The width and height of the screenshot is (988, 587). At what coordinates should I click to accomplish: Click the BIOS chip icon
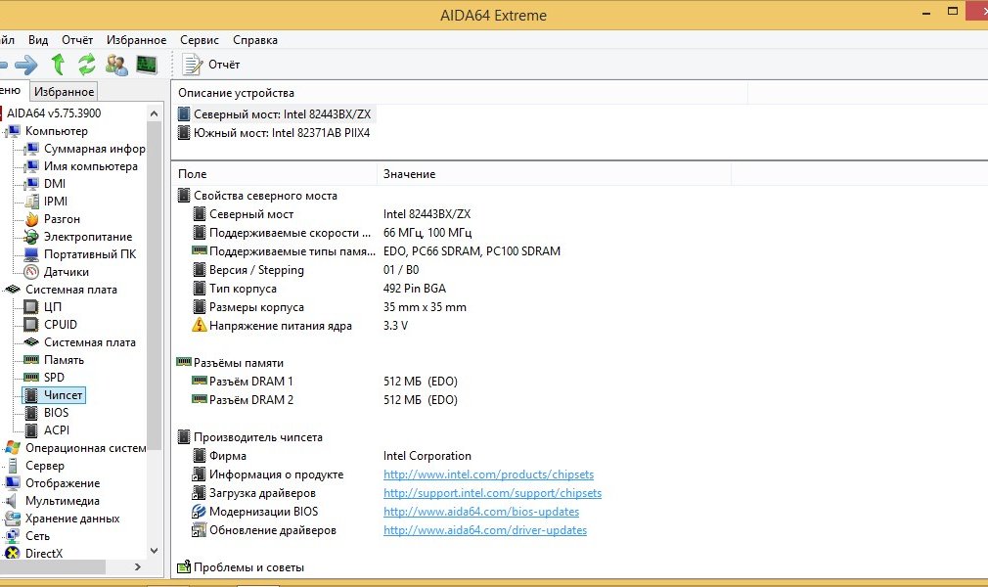coord(31,413)
